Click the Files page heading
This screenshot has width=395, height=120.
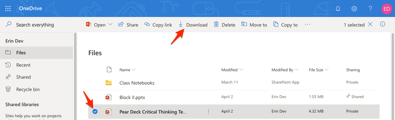[x=95, y=53]
